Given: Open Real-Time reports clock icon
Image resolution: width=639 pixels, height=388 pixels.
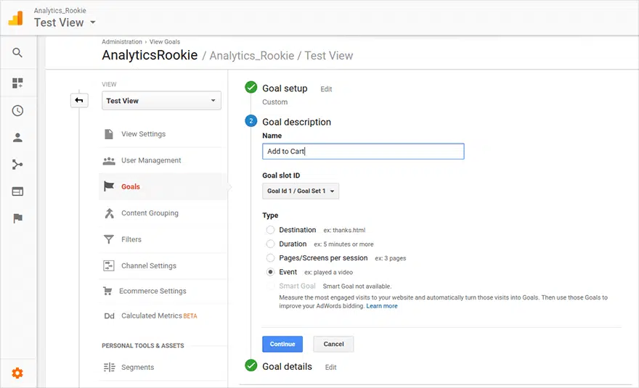Looking at the screenshot, I should 17,111.
